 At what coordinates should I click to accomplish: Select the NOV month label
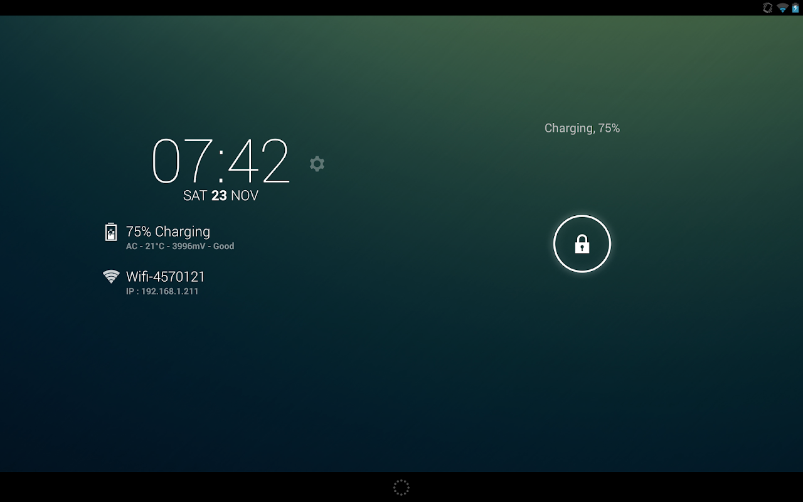245,196
